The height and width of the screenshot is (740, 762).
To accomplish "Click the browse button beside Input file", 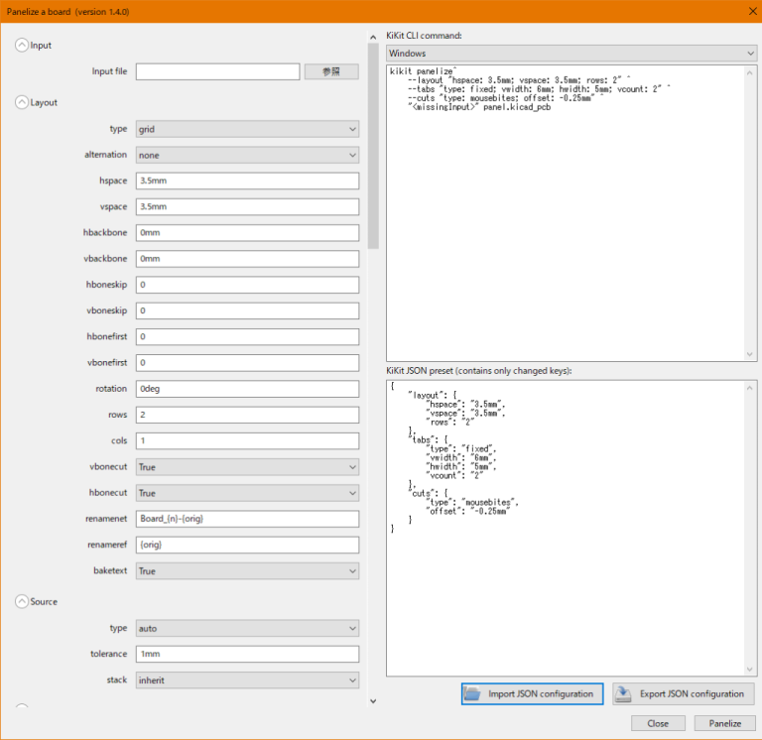I will (331, 71).
